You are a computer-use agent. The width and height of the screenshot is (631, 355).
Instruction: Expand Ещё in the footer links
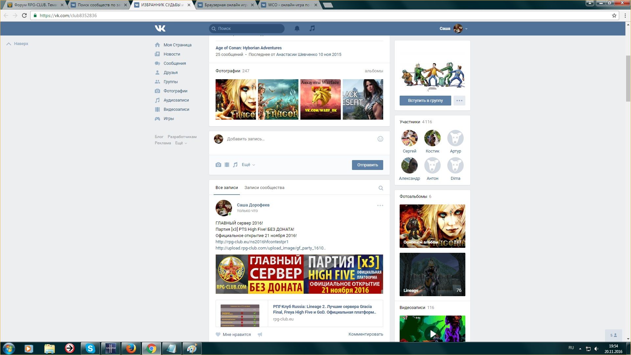pyautogui.click(x=181, y=143)
